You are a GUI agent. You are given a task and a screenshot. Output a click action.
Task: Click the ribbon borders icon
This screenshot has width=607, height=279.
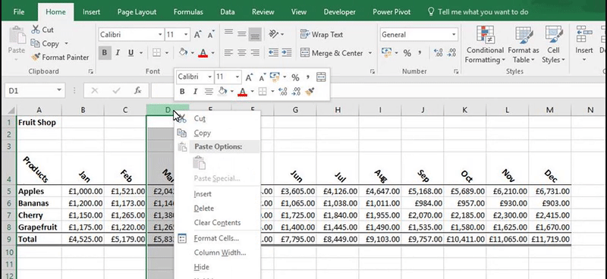pos(156,52)
